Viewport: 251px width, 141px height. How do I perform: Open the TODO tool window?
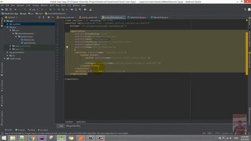9,130
